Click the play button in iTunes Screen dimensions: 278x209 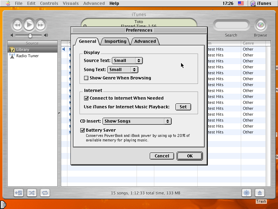click(x=29, y=25)
